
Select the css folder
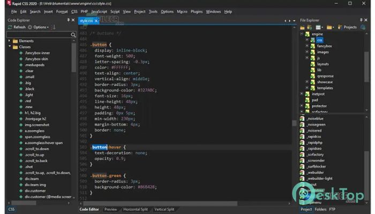click(x=320, y=40)
